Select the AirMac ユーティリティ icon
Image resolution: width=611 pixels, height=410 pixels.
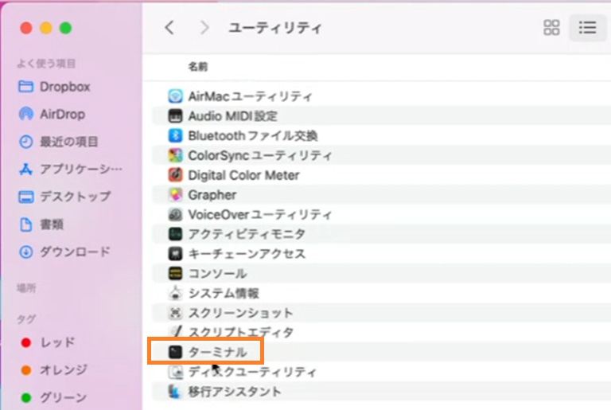click(176, 96)
